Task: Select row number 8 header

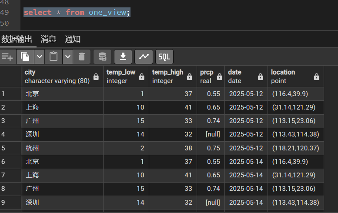Action: click(10, 189)
